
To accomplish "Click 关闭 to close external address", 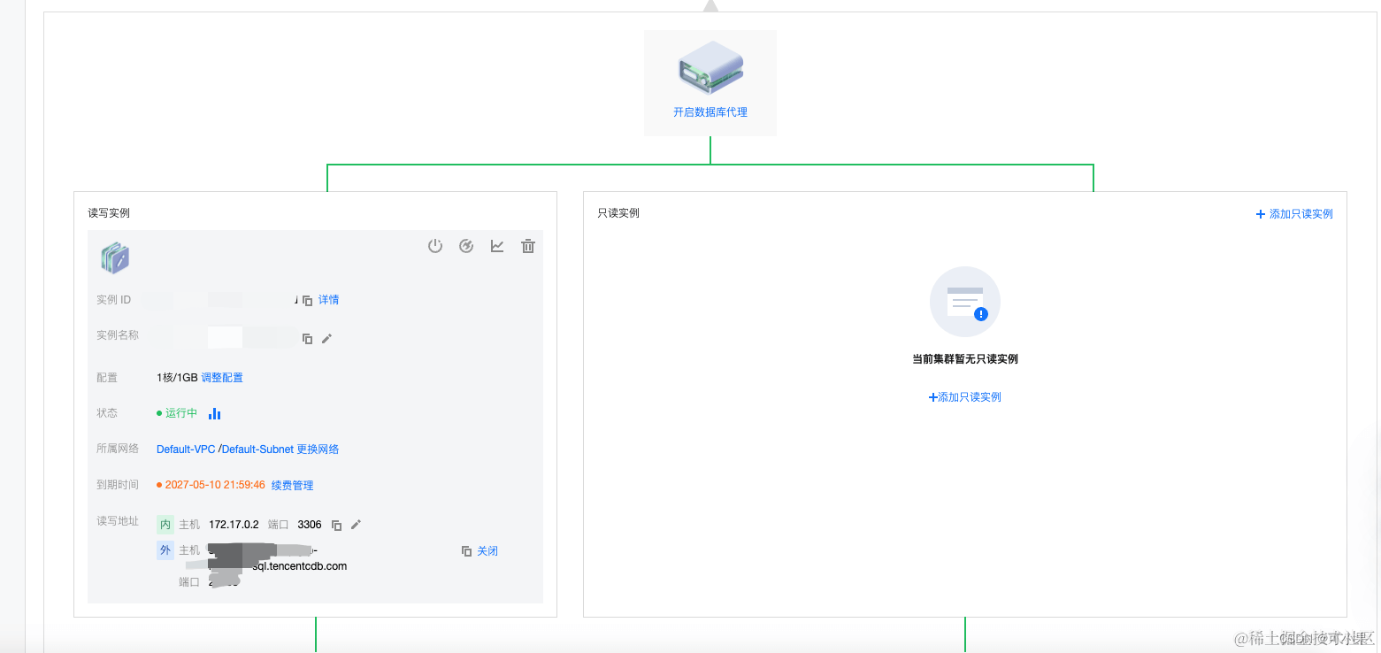I will click(487, 551).
